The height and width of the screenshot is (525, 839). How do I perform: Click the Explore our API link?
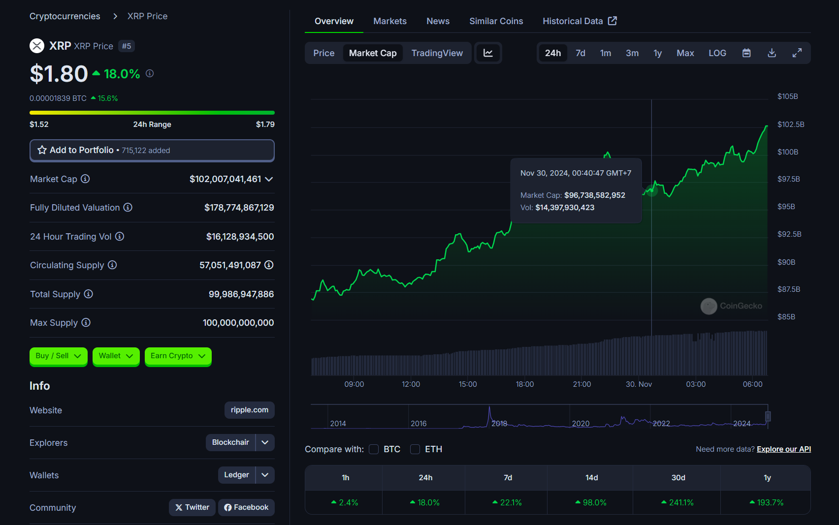coord(783,449)
